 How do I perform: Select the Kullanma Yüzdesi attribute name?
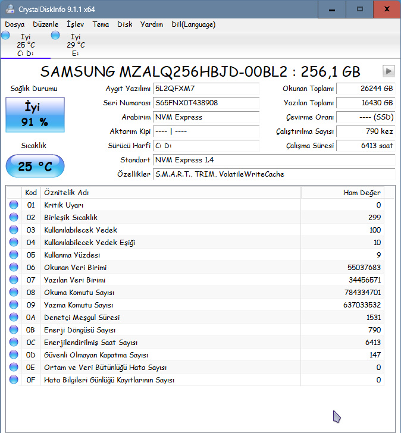[x=72, y=255]
